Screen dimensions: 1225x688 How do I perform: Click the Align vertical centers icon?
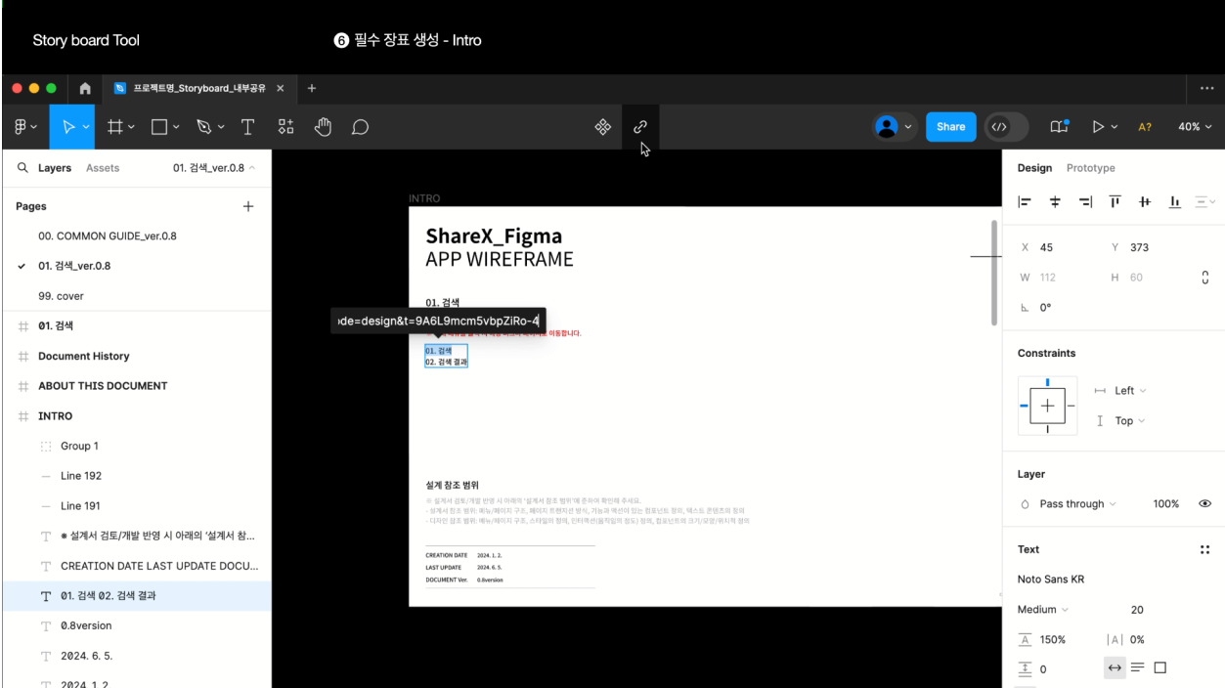click(1145, 202)
